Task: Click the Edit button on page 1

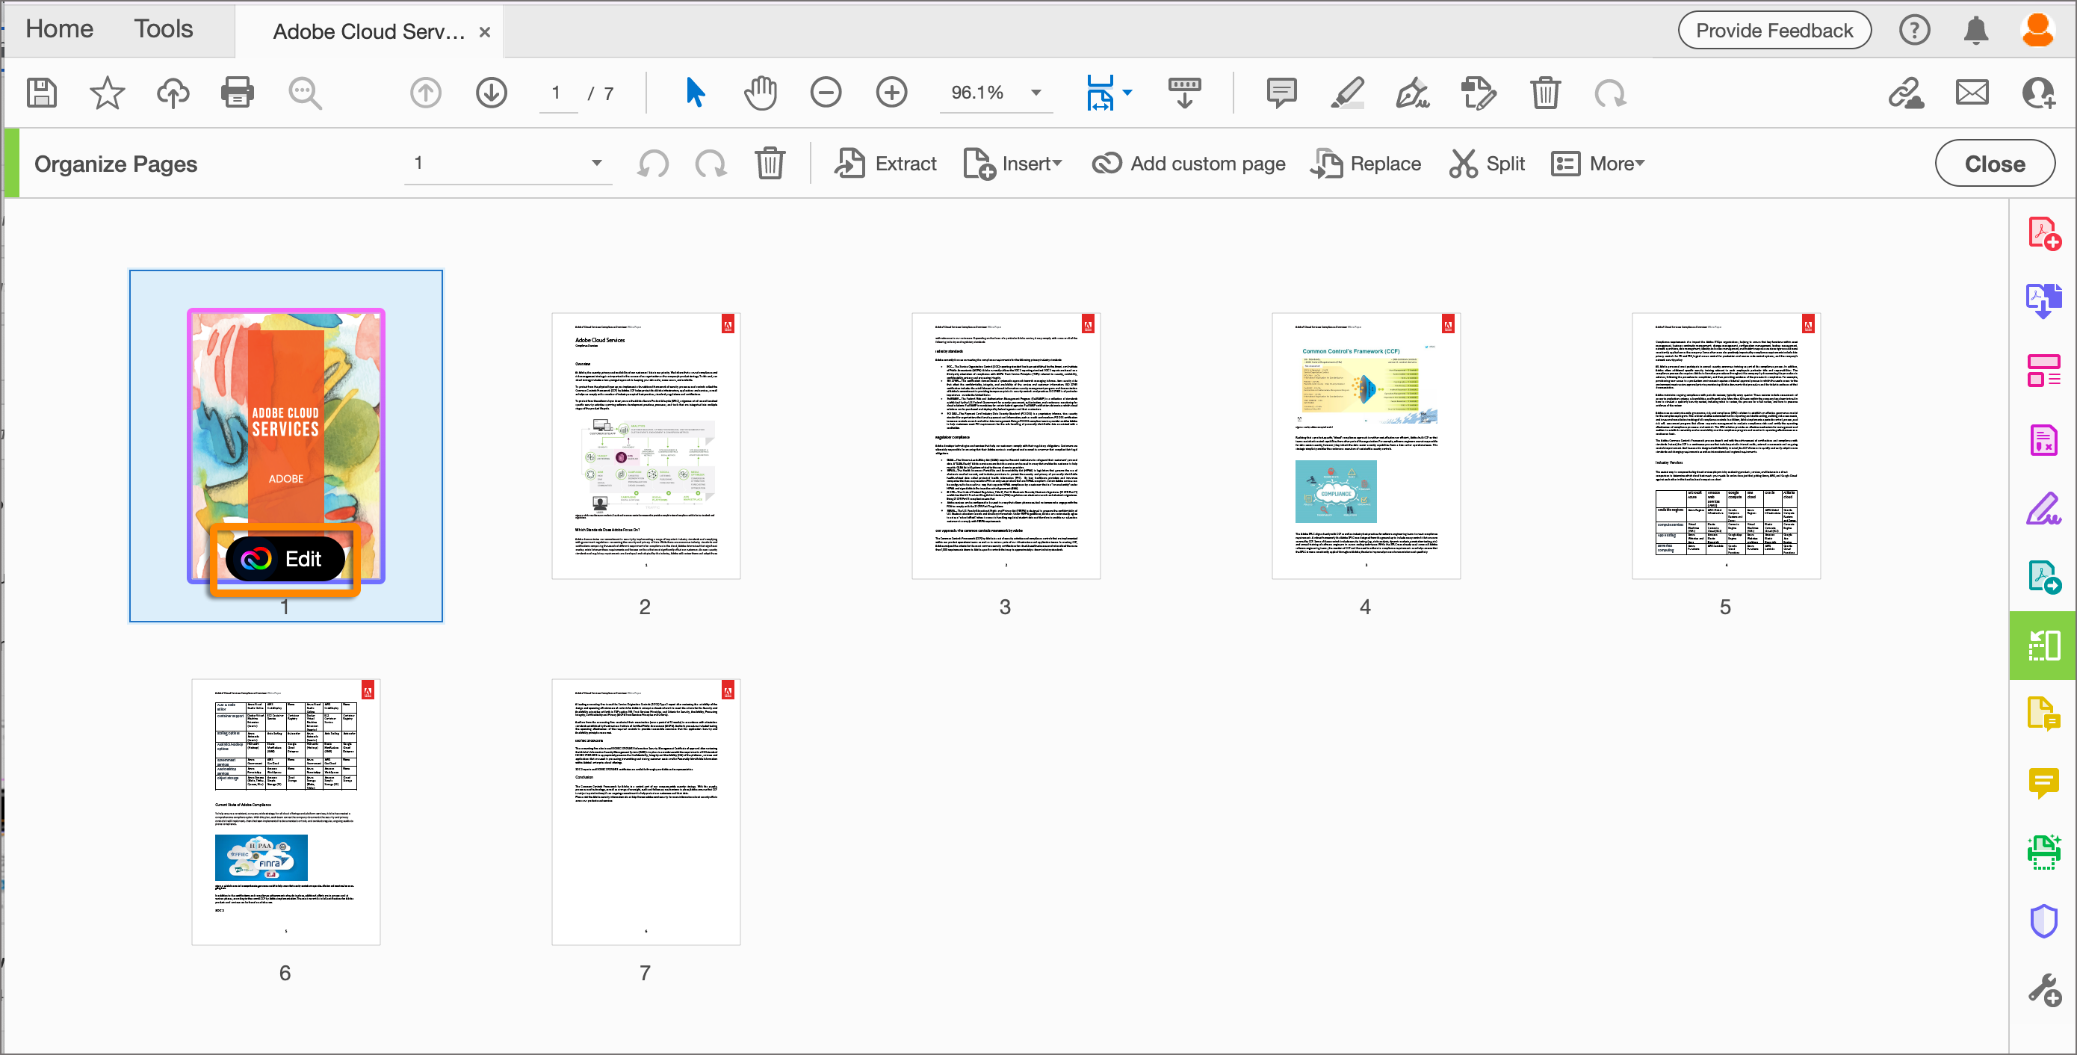Action: tap(285, 559)
